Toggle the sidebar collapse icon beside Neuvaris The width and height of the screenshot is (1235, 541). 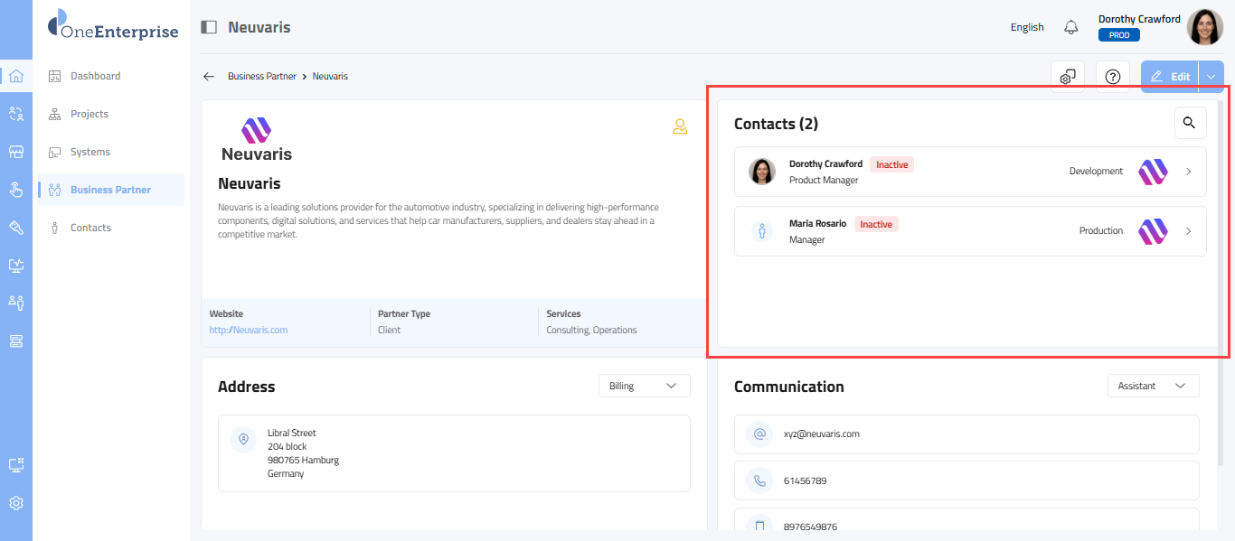[x=209, y=27]
